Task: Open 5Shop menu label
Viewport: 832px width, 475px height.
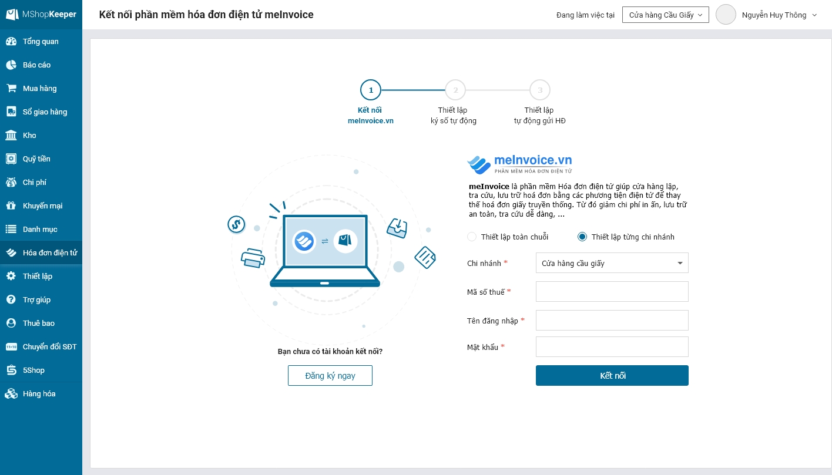Action: point(33,370)
